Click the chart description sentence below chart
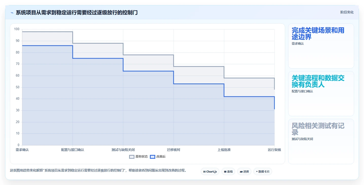This screenshot has height=185, width=364. click(x=98, y=170)
